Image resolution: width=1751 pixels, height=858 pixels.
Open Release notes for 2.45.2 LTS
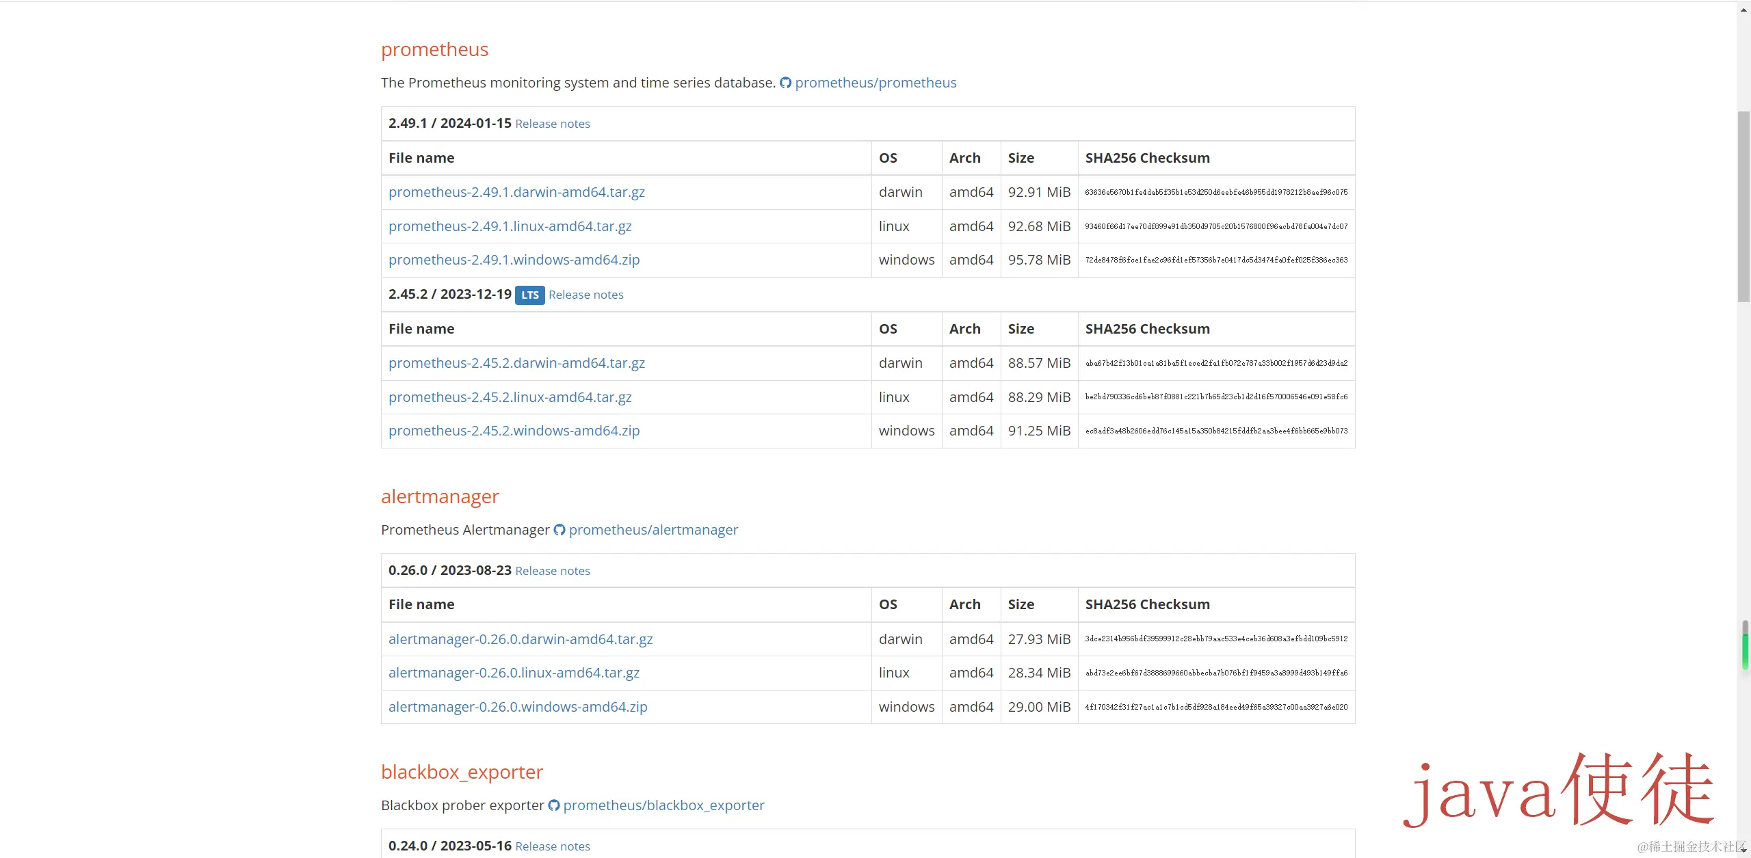click(x=586, y=295)
